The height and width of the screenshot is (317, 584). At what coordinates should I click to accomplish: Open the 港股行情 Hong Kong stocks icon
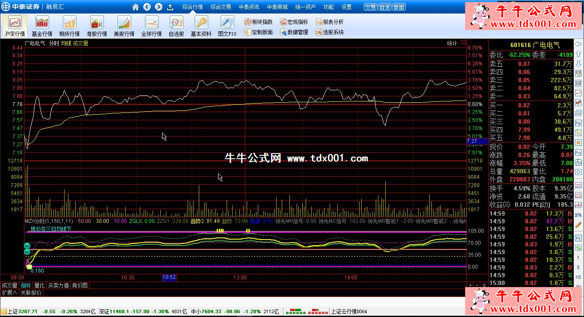(97, 26)
